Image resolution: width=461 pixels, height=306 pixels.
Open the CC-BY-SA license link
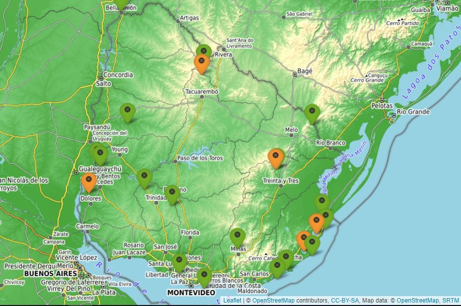point(345,301)
